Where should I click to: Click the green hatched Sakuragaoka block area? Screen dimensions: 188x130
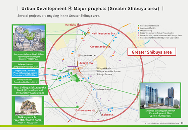[74, 78]
